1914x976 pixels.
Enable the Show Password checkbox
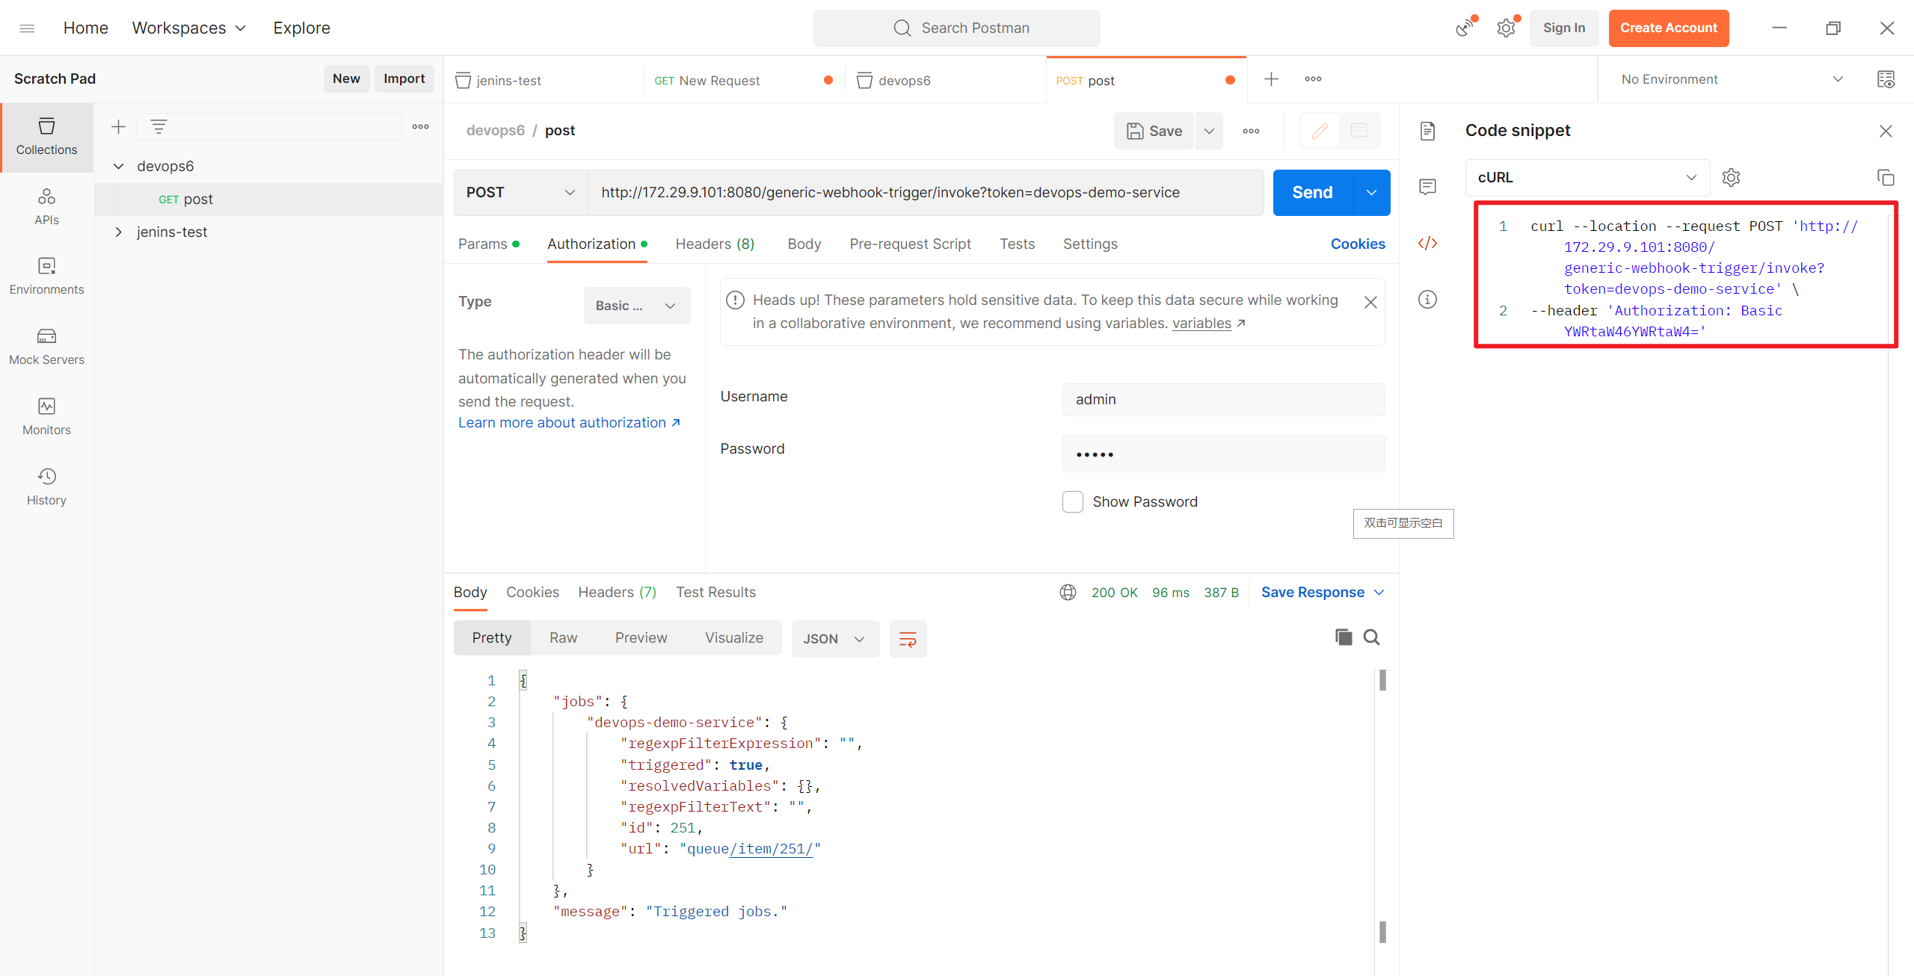1073,501
